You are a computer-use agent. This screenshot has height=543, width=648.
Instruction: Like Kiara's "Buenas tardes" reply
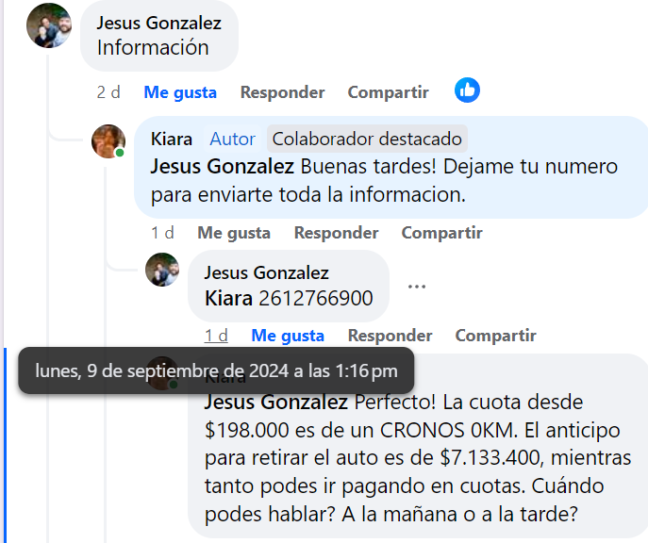click(234, 233)
